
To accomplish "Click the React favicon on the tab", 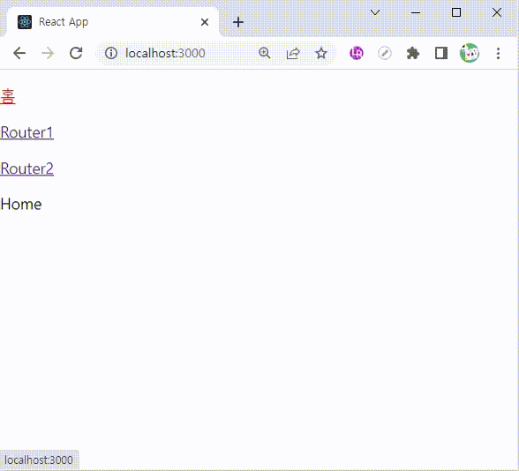I will 25,22.
